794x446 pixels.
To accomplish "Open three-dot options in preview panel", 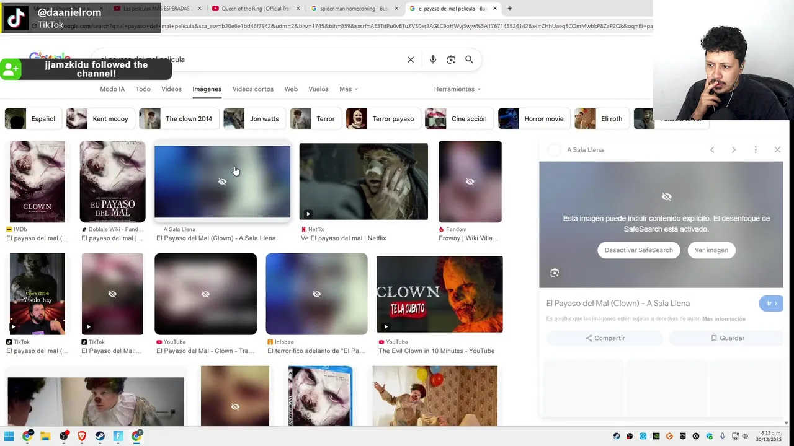I will coord(756,150).
